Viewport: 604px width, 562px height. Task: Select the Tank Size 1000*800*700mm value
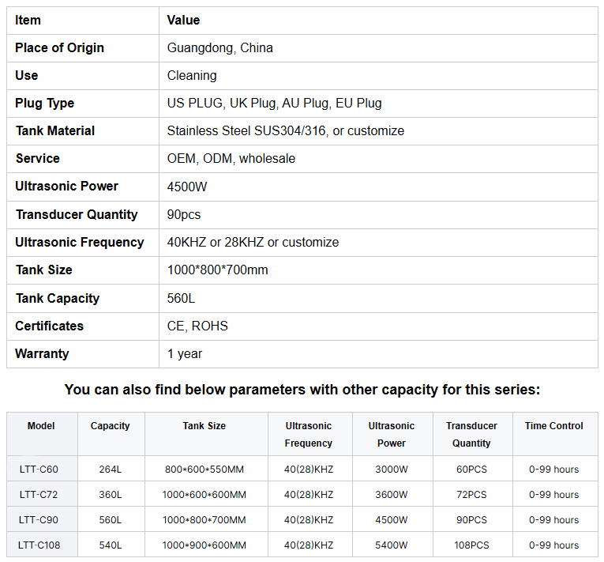coord(217,270)
